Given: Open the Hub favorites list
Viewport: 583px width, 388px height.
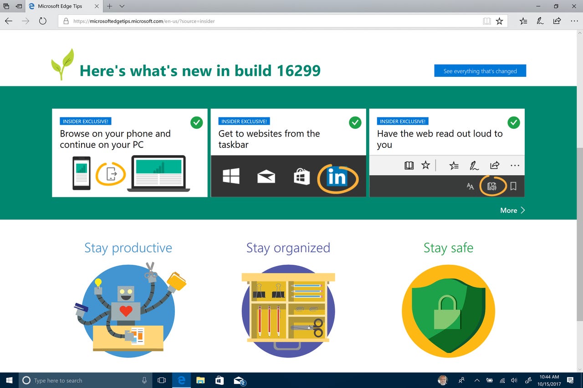Looking at the screenshot, I should (x=523, y=21).
